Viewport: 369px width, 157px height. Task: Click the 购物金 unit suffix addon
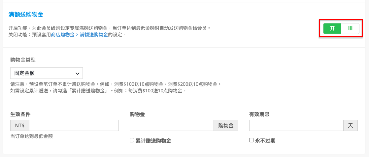pos(226,125)
